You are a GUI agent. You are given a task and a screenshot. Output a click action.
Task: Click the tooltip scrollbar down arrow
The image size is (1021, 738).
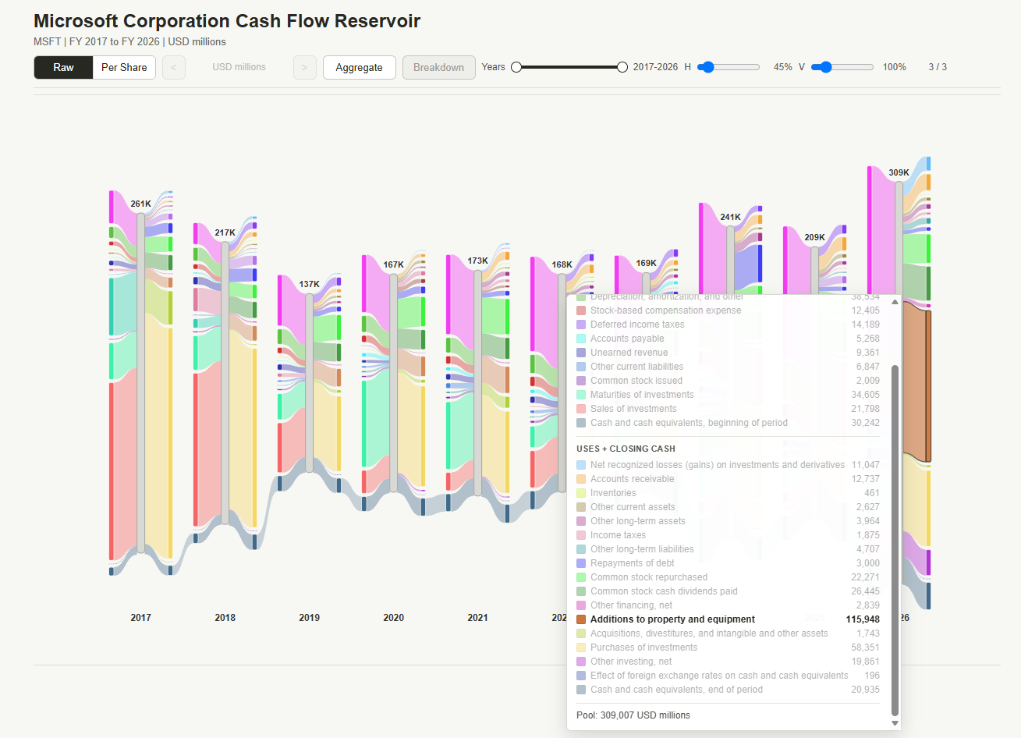pos(895,723)
